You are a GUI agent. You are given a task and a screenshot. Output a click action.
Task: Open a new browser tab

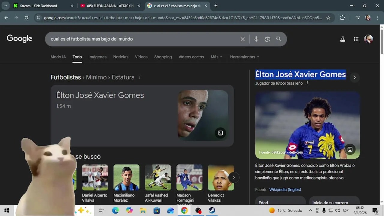tap(216, 6)
